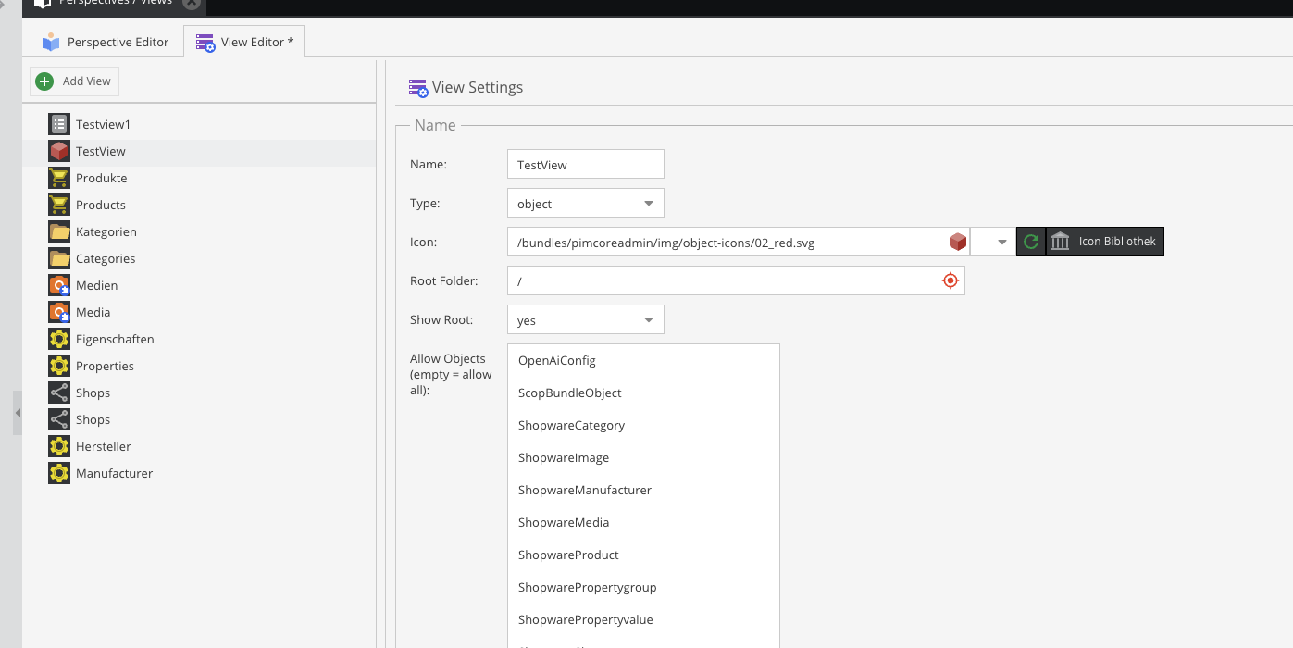
Task: Click the share icon beside first Shops
Action: pos(59,393)
